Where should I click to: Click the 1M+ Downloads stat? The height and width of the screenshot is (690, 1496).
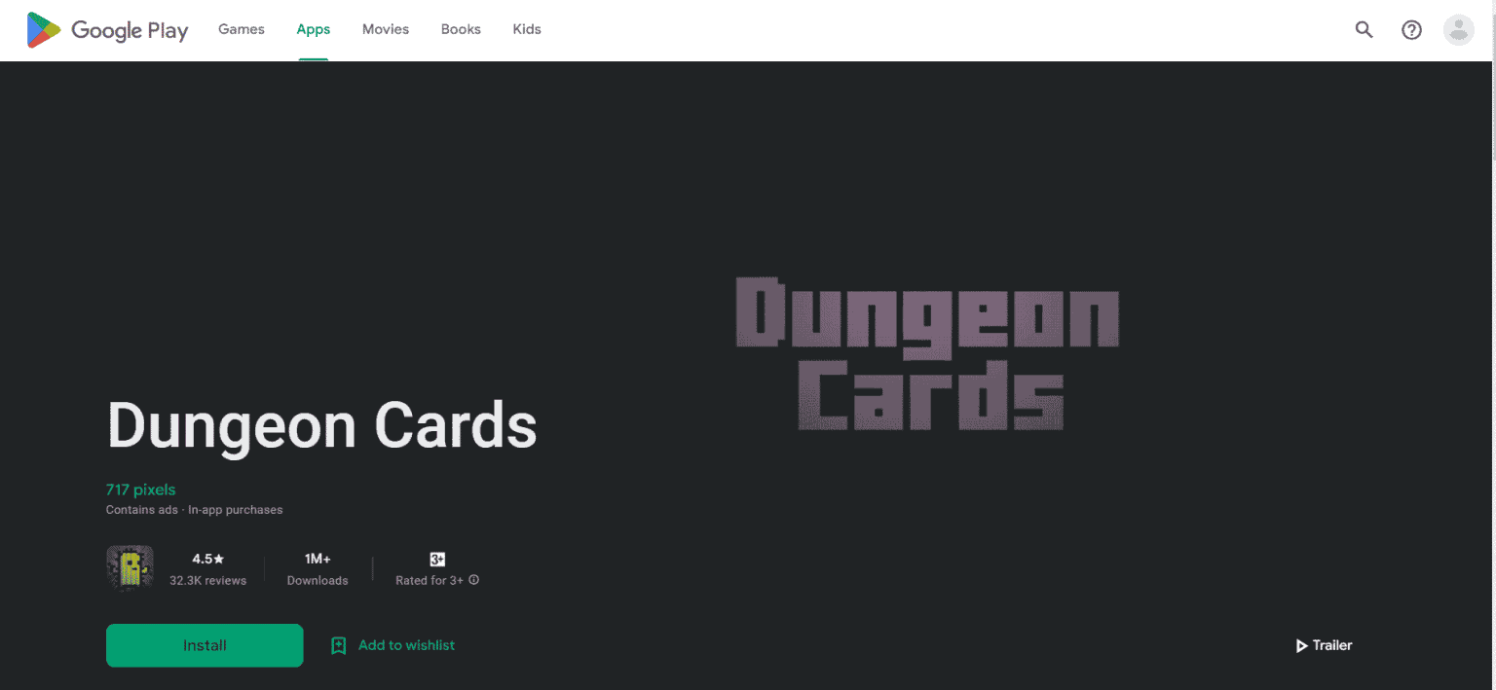tap(318, 568)
